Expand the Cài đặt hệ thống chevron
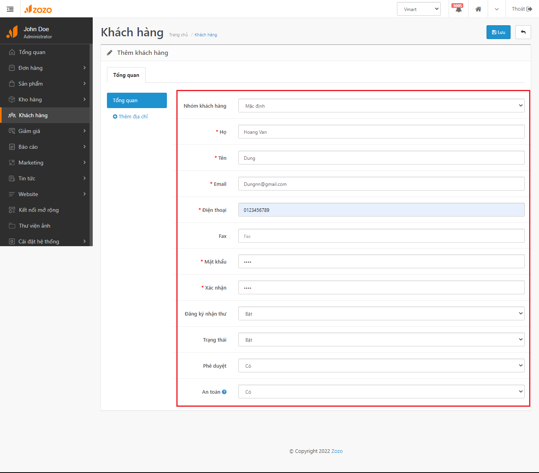 (x=84, y=241)
